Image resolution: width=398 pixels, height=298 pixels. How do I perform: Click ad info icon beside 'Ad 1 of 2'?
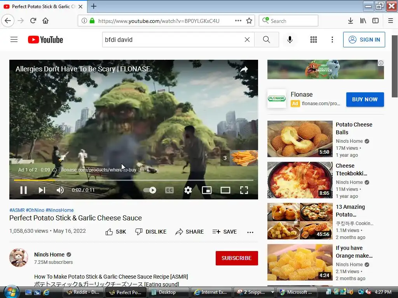(54, 170)
